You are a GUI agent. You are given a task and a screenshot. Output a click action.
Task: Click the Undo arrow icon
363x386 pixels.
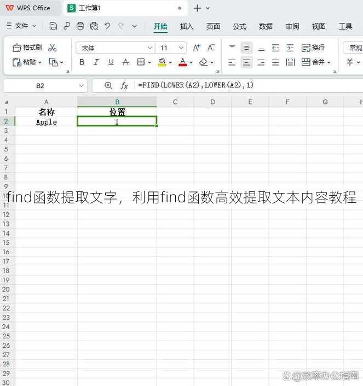pos(107,26)
